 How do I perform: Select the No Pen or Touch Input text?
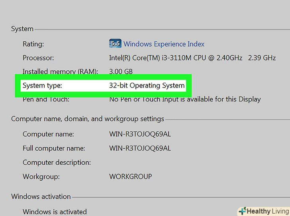(185, 99)
